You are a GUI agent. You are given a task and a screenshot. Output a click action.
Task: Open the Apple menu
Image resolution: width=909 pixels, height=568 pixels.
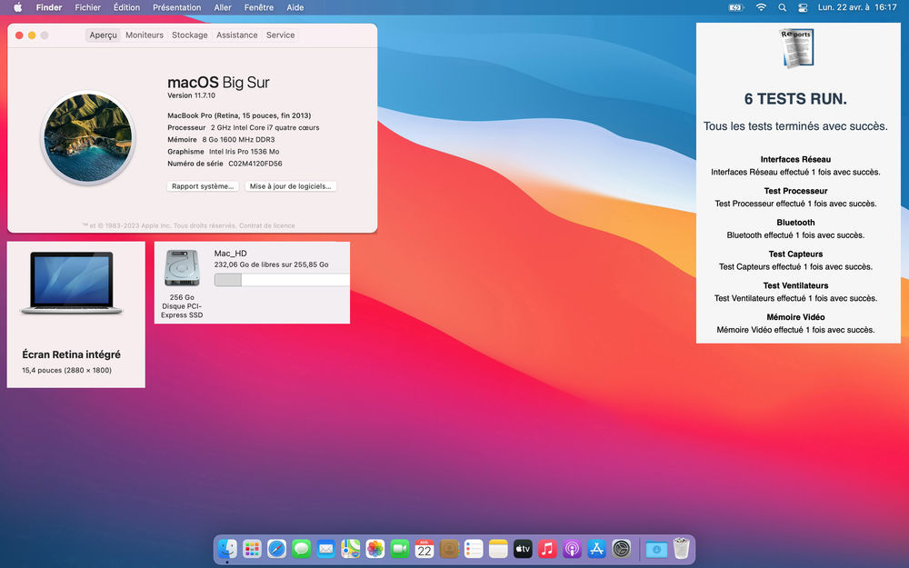[x=17, y=7]
